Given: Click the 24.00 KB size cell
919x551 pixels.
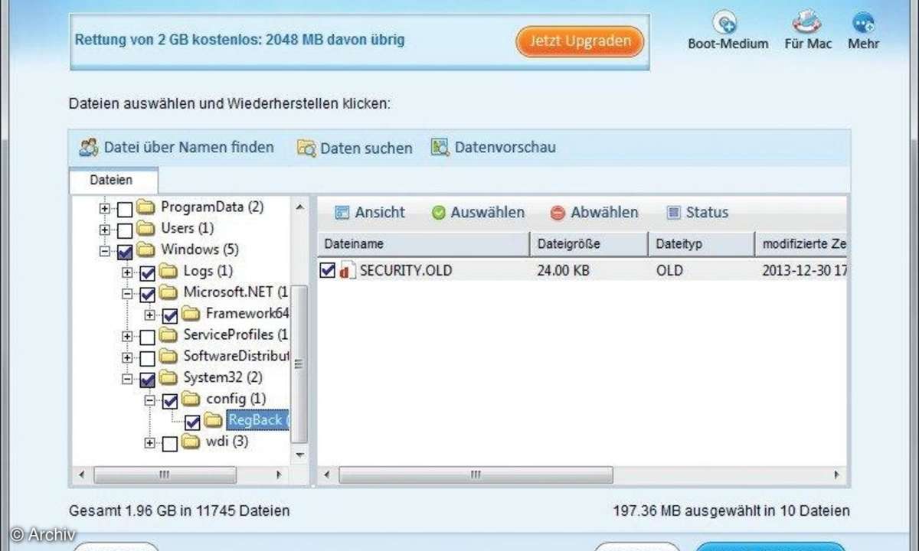Looking at the screenshot, I should pos(564,271).
